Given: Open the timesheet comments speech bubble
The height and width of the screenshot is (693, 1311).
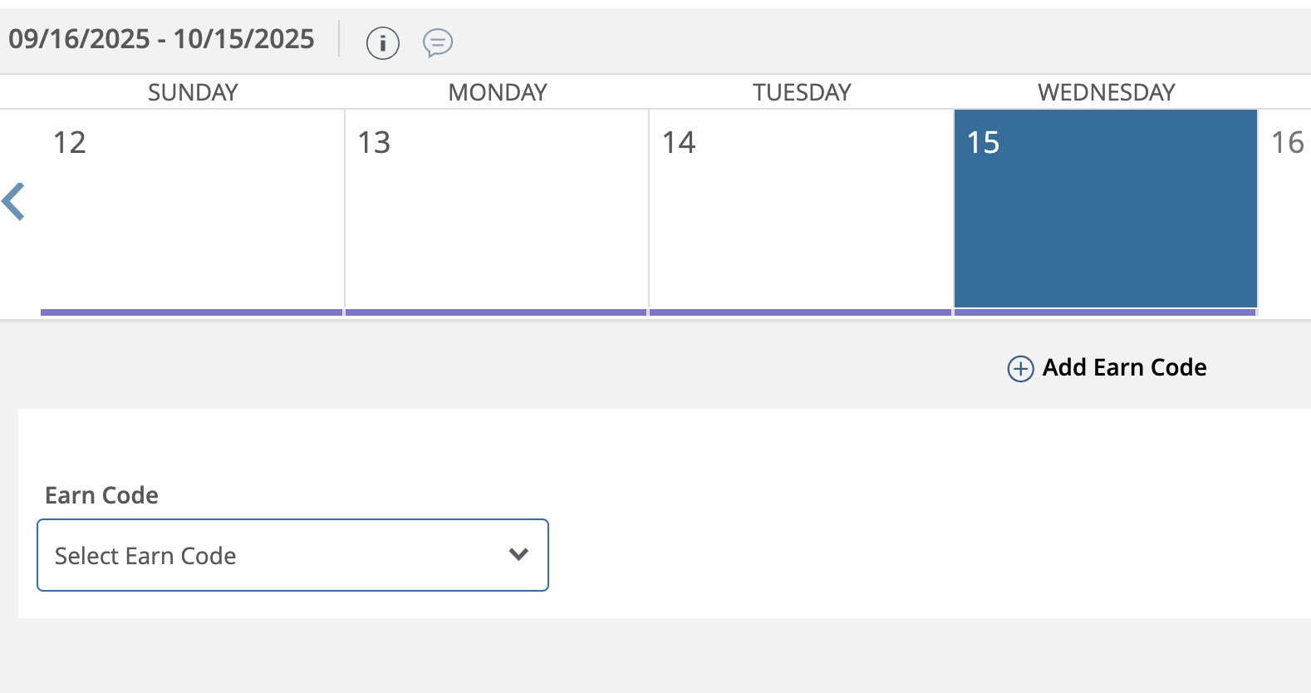Looking at the screenshot, I should [438, 42].
